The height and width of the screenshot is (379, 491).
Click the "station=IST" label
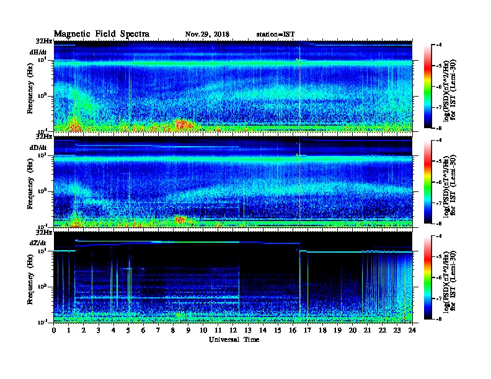point(275,35)
